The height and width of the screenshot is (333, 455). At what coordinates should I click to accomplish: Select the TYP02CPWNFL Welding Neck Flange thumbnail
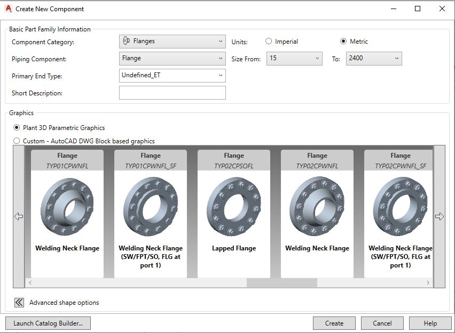coord(317,214)
